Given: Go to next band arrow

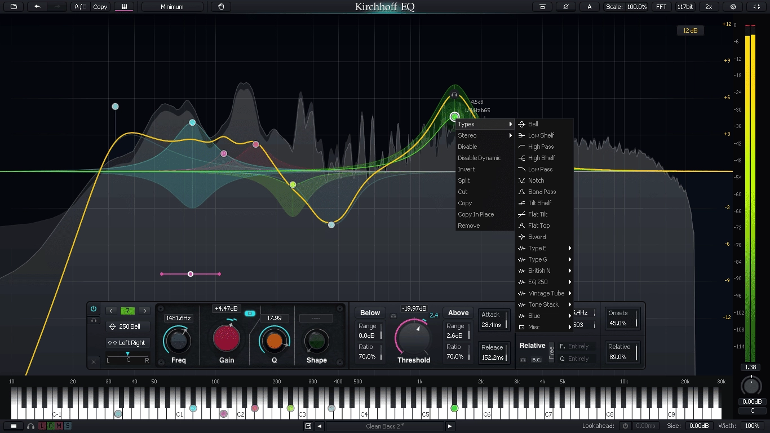Looking at the screenshot, I should (x=144, y=311).
